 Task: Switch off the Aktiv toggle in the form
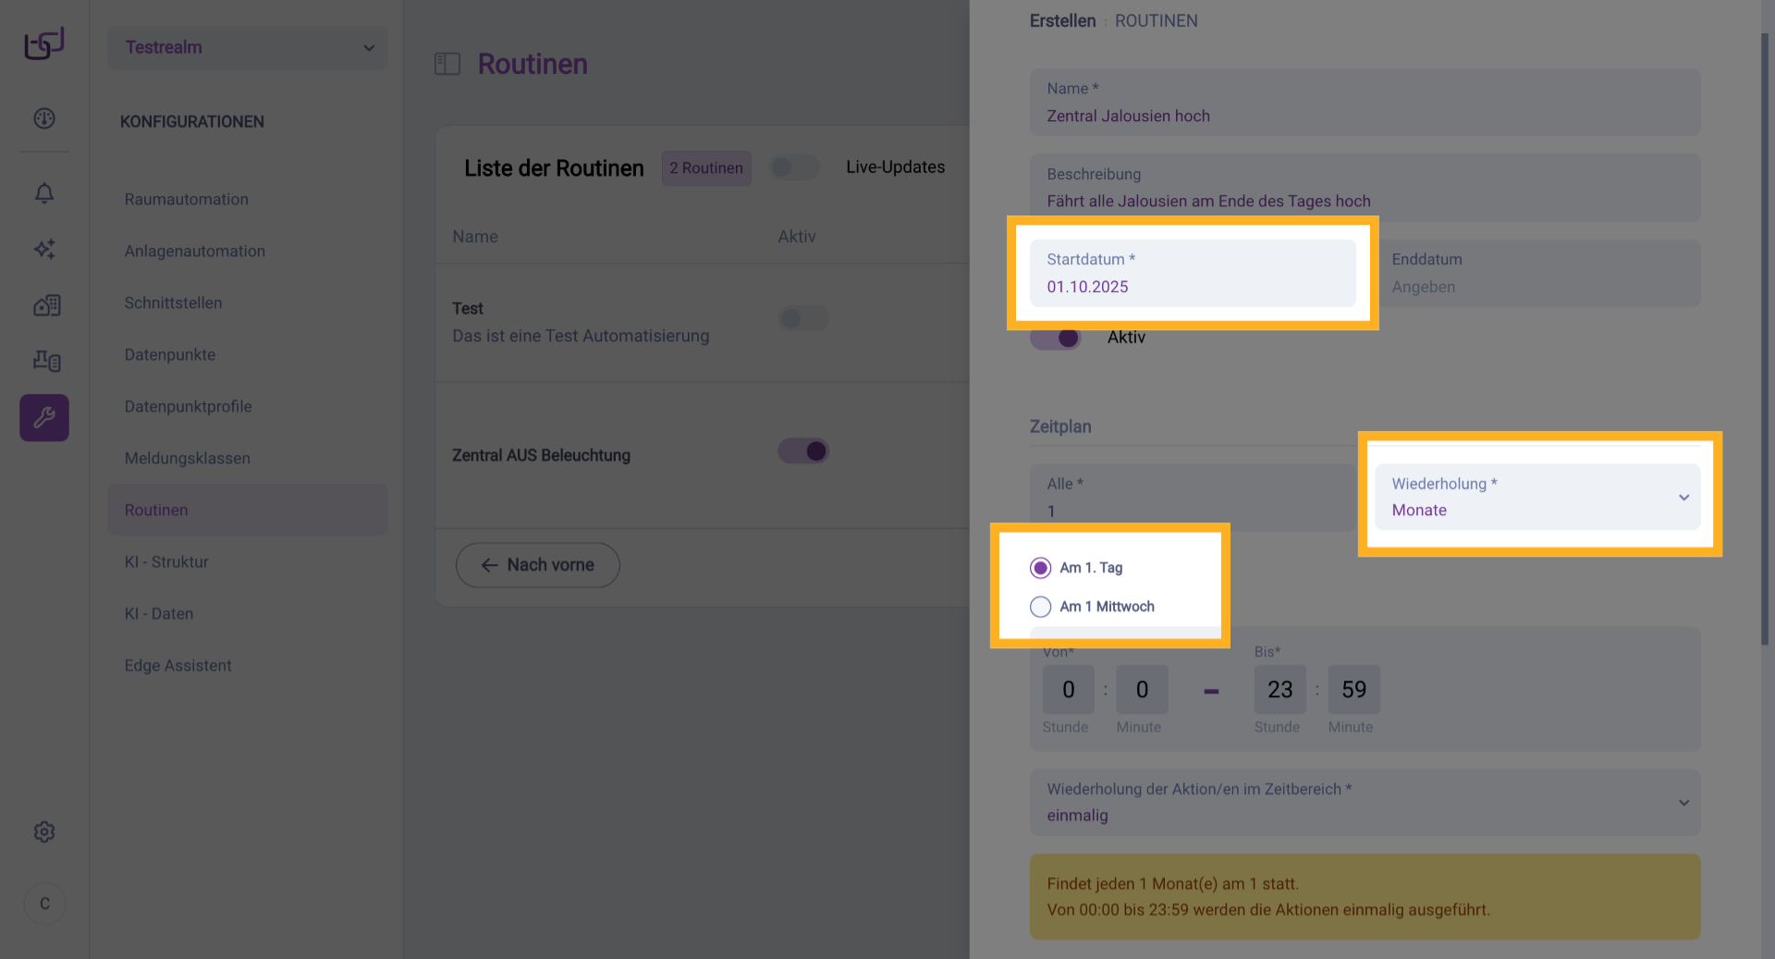tap(1056, 338)
